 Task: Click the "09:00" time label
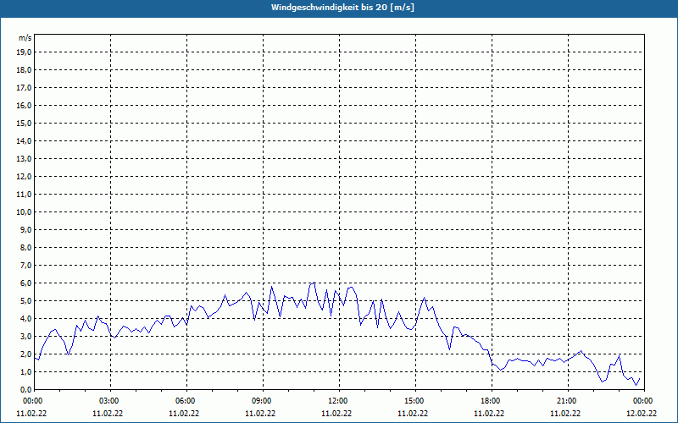pyautogui.click(x=264, y=401)
